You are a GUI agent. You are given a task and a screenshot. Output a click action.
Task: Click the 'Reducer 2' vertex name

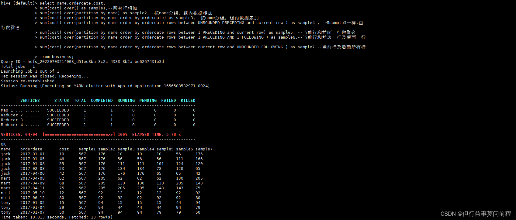click(12, 115)
